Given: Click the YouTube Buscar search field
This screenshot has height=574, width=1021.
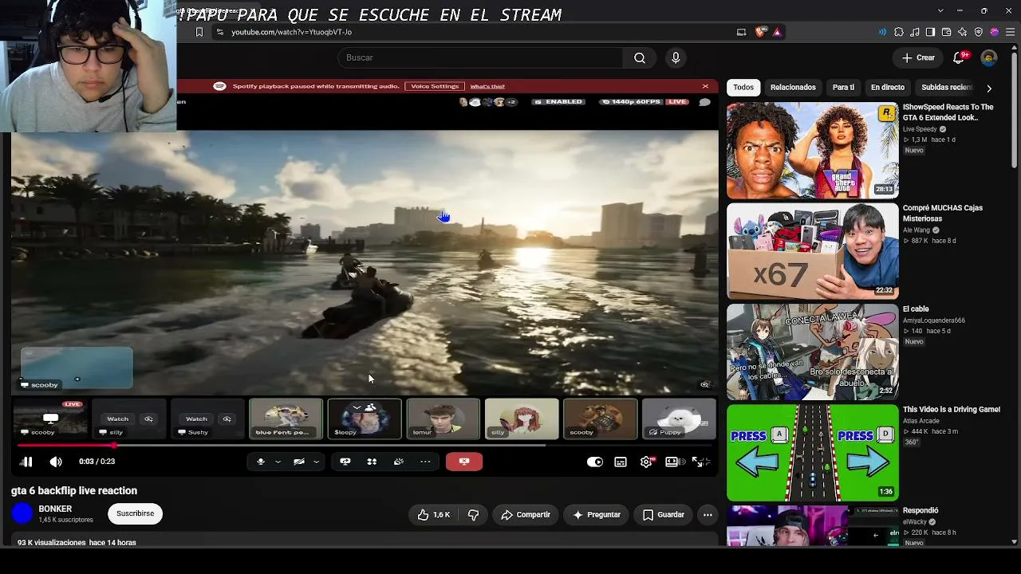Looking at the screenshot, I should [x=480, y=57].
